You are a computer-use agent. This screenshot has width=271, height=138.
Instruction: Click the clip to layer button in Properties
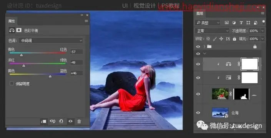[44, 121]
